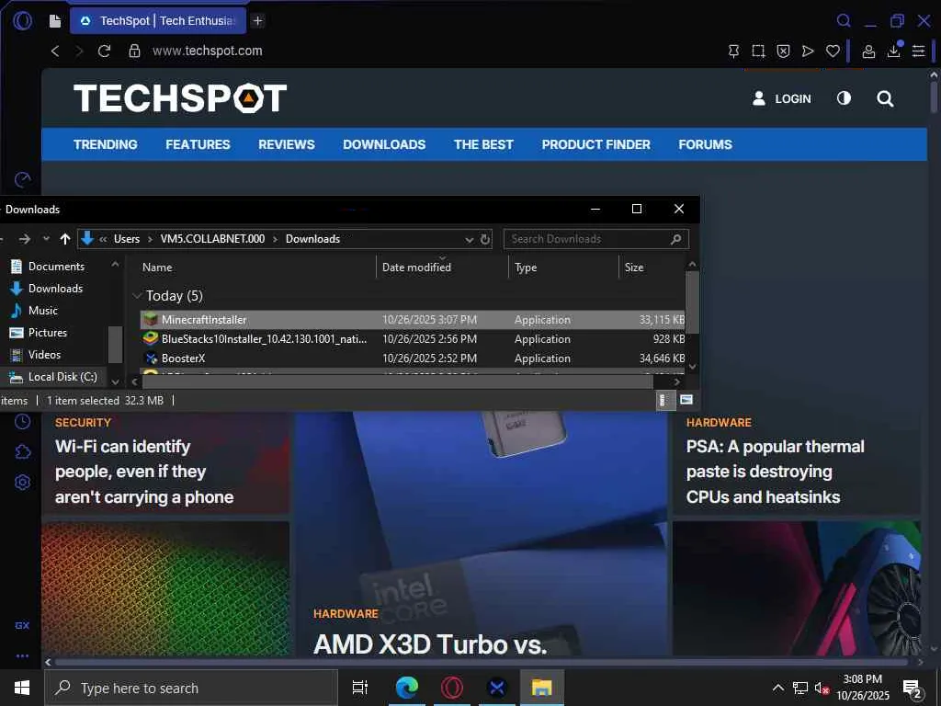941x706 pixels.
Task: Select the TechSpot browser tab
Action: pos(158,21)
